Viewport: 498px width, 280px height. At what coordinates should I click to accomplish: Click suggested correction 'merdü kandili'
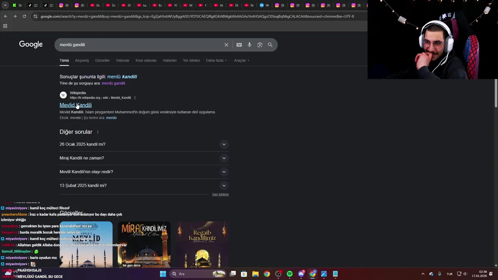click(122, 77)
